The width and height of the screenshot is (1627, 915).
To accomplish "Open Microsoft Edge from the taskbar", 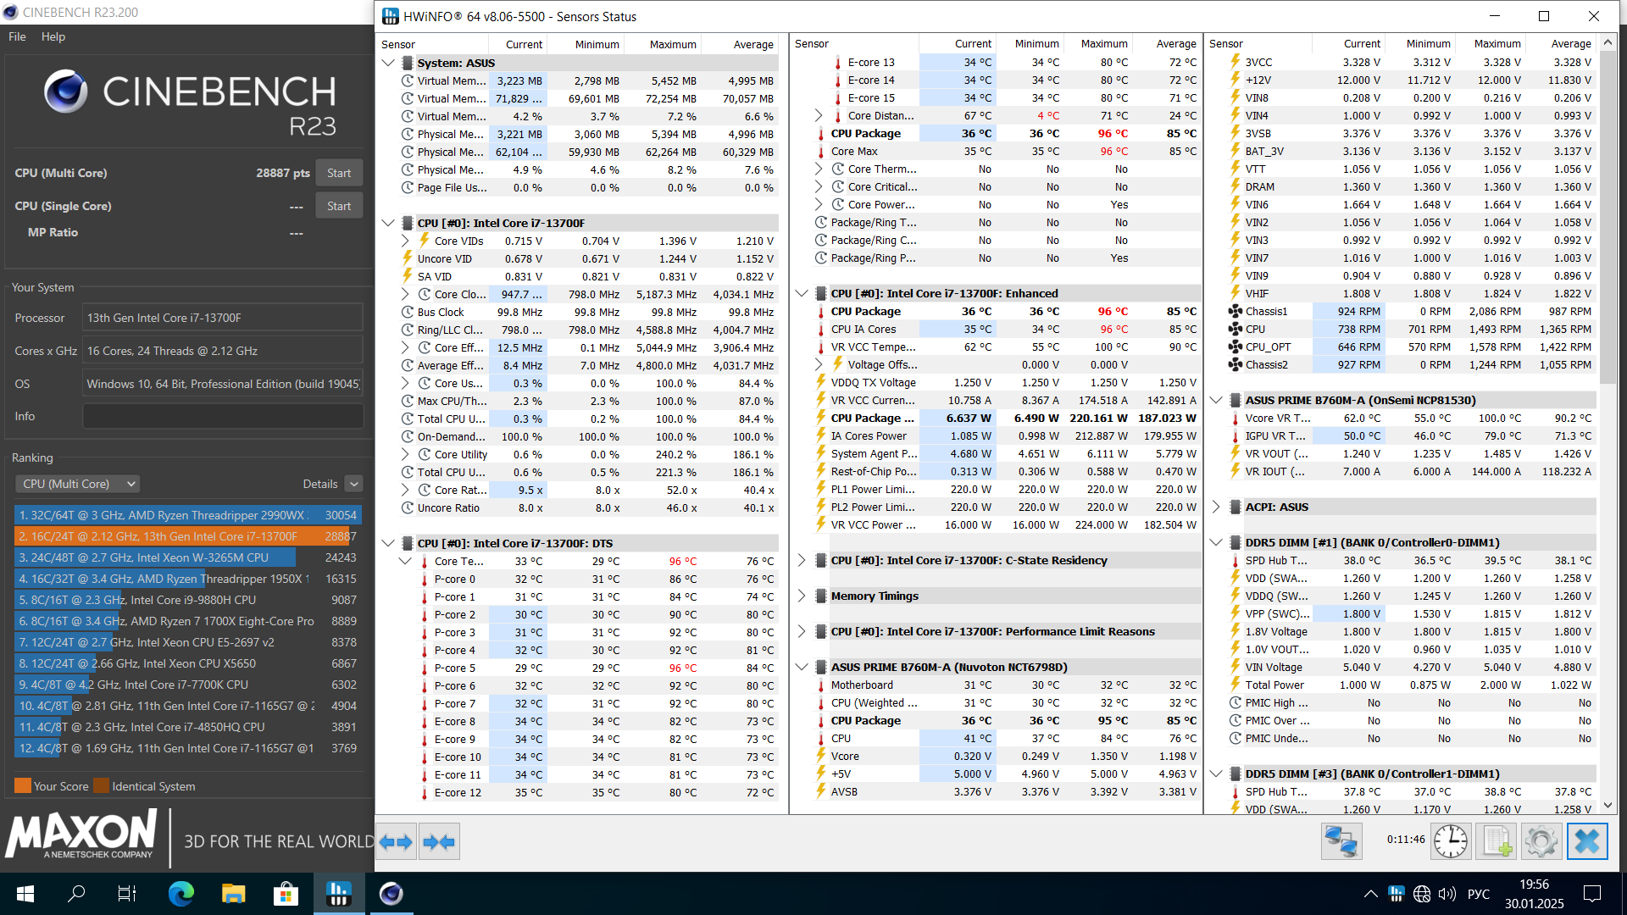I will coord(180,894).
